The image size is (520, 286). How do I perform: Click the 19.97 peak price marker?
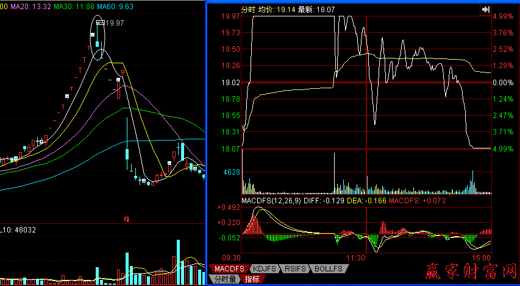(113, 23)
